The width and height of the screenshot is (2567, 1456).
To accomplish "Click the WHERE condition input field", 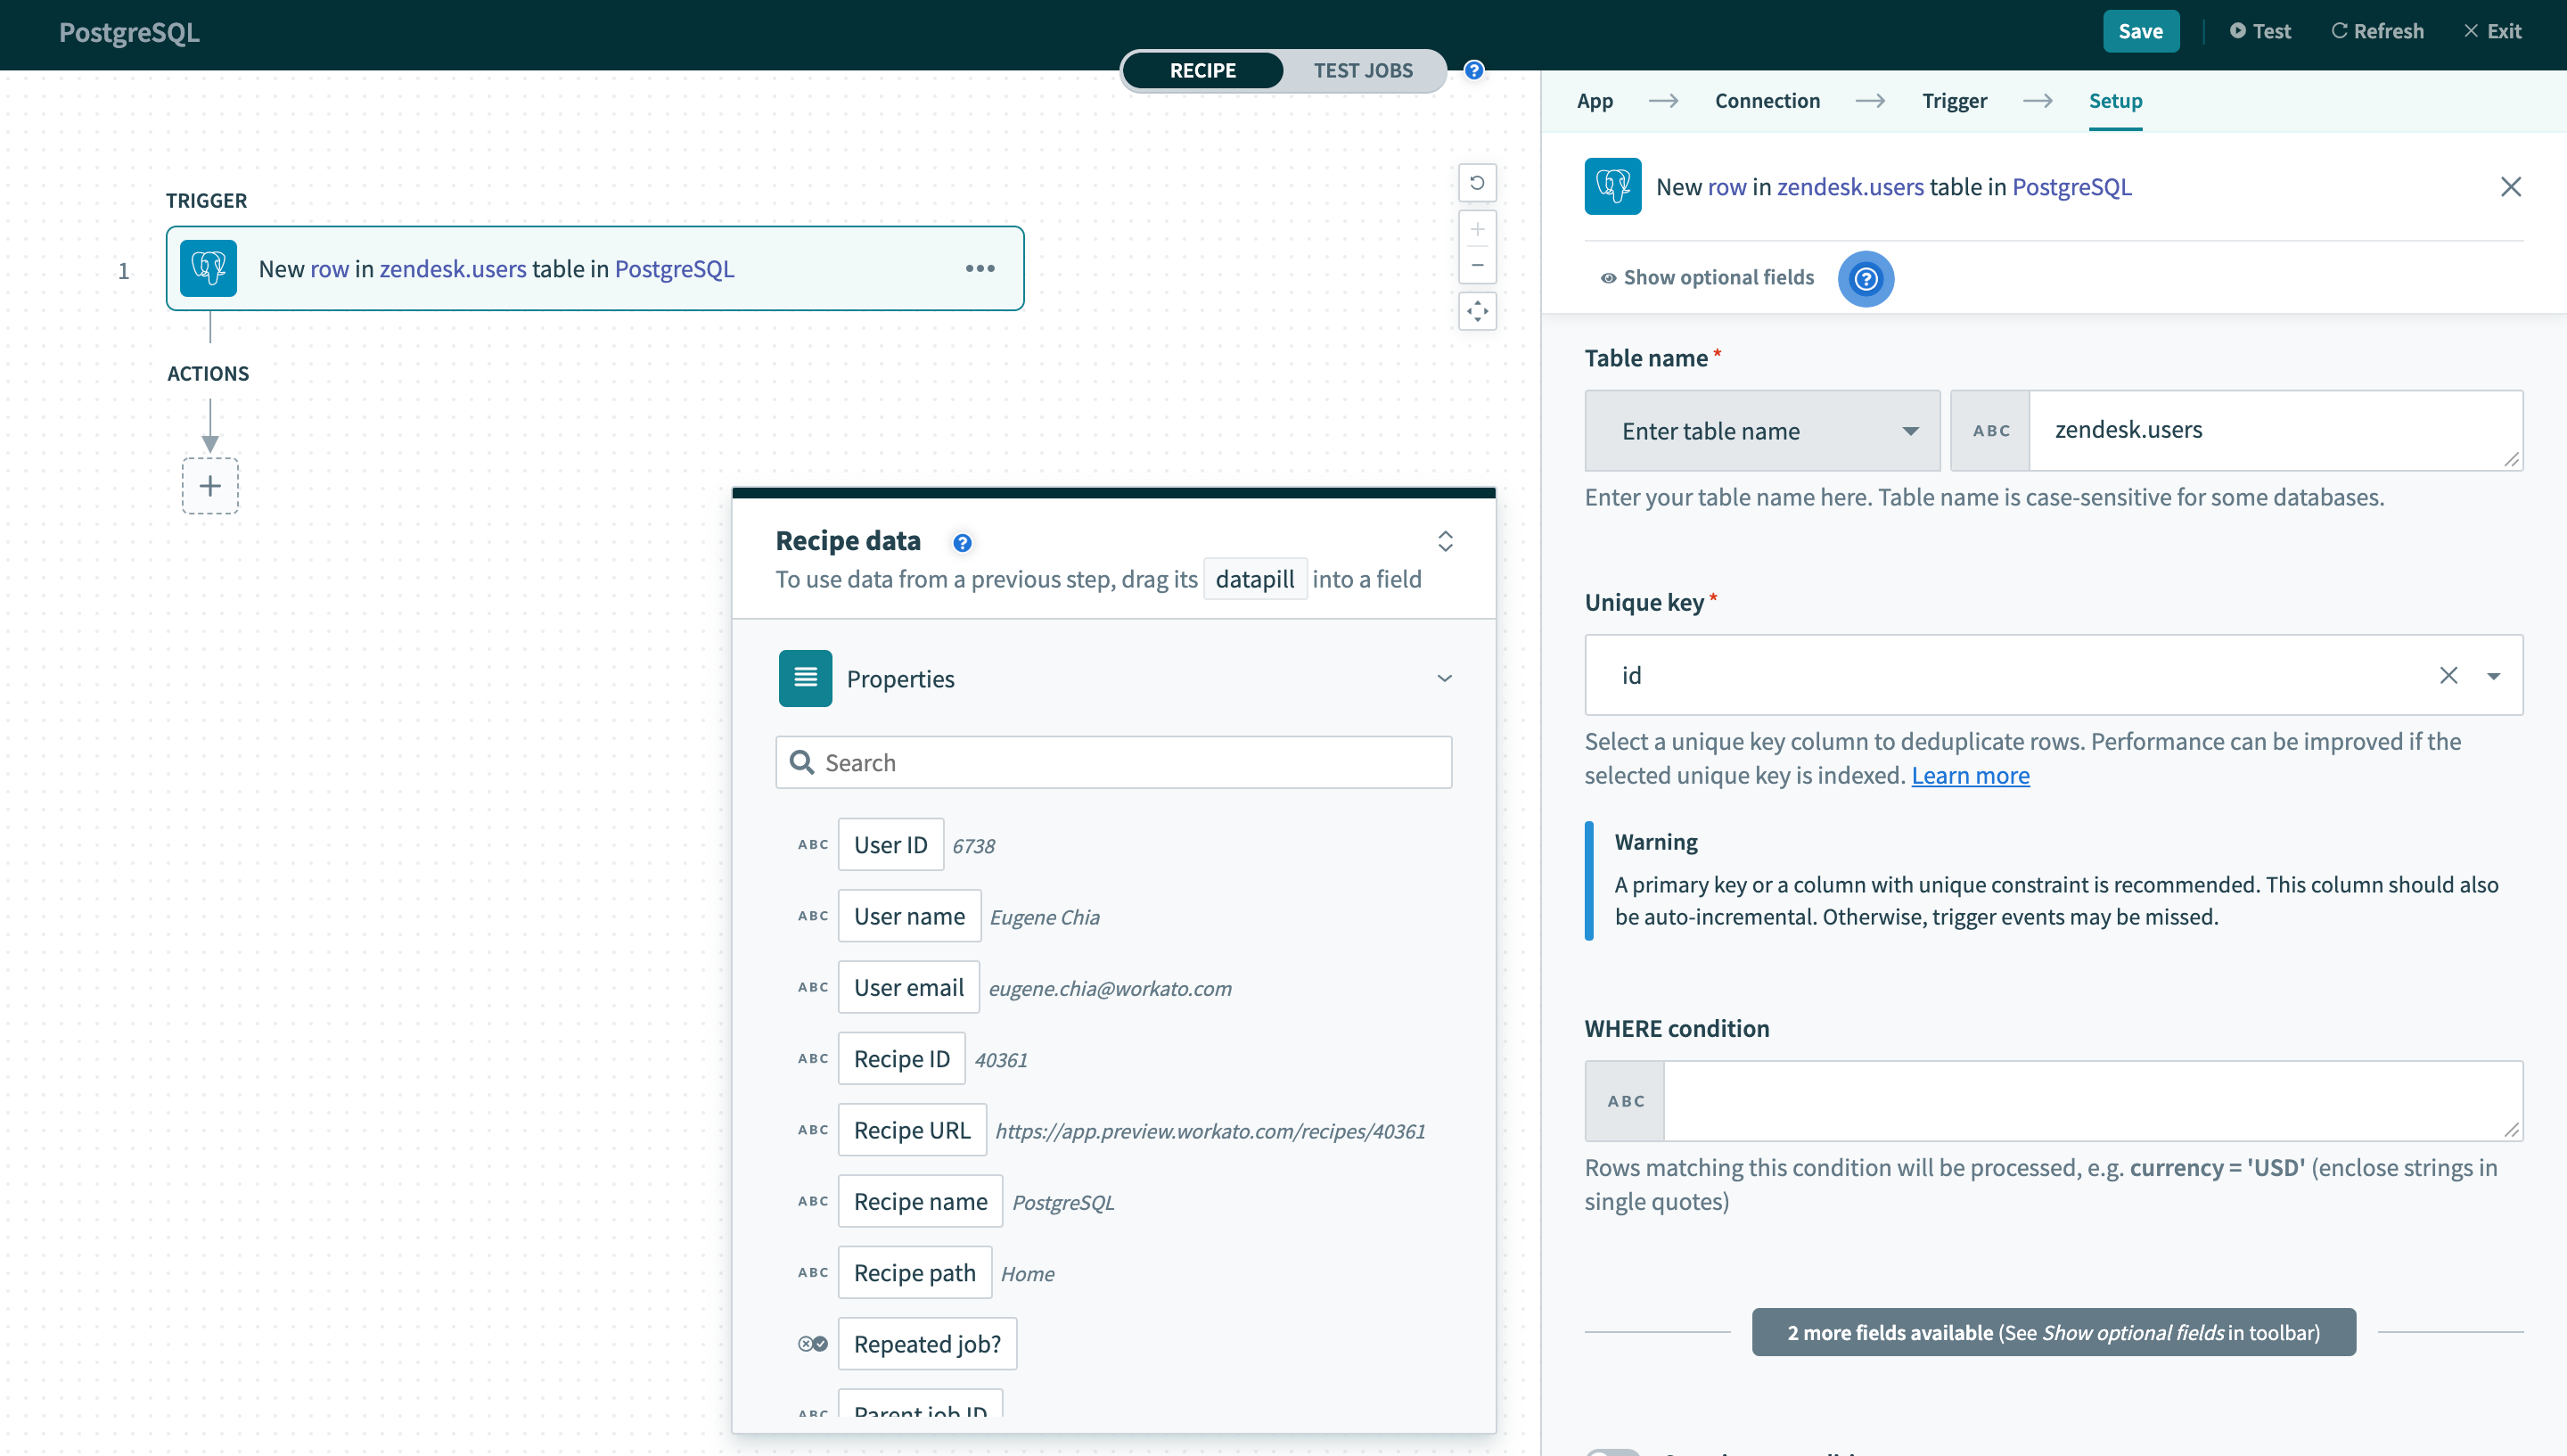I will (2091, 1101).
